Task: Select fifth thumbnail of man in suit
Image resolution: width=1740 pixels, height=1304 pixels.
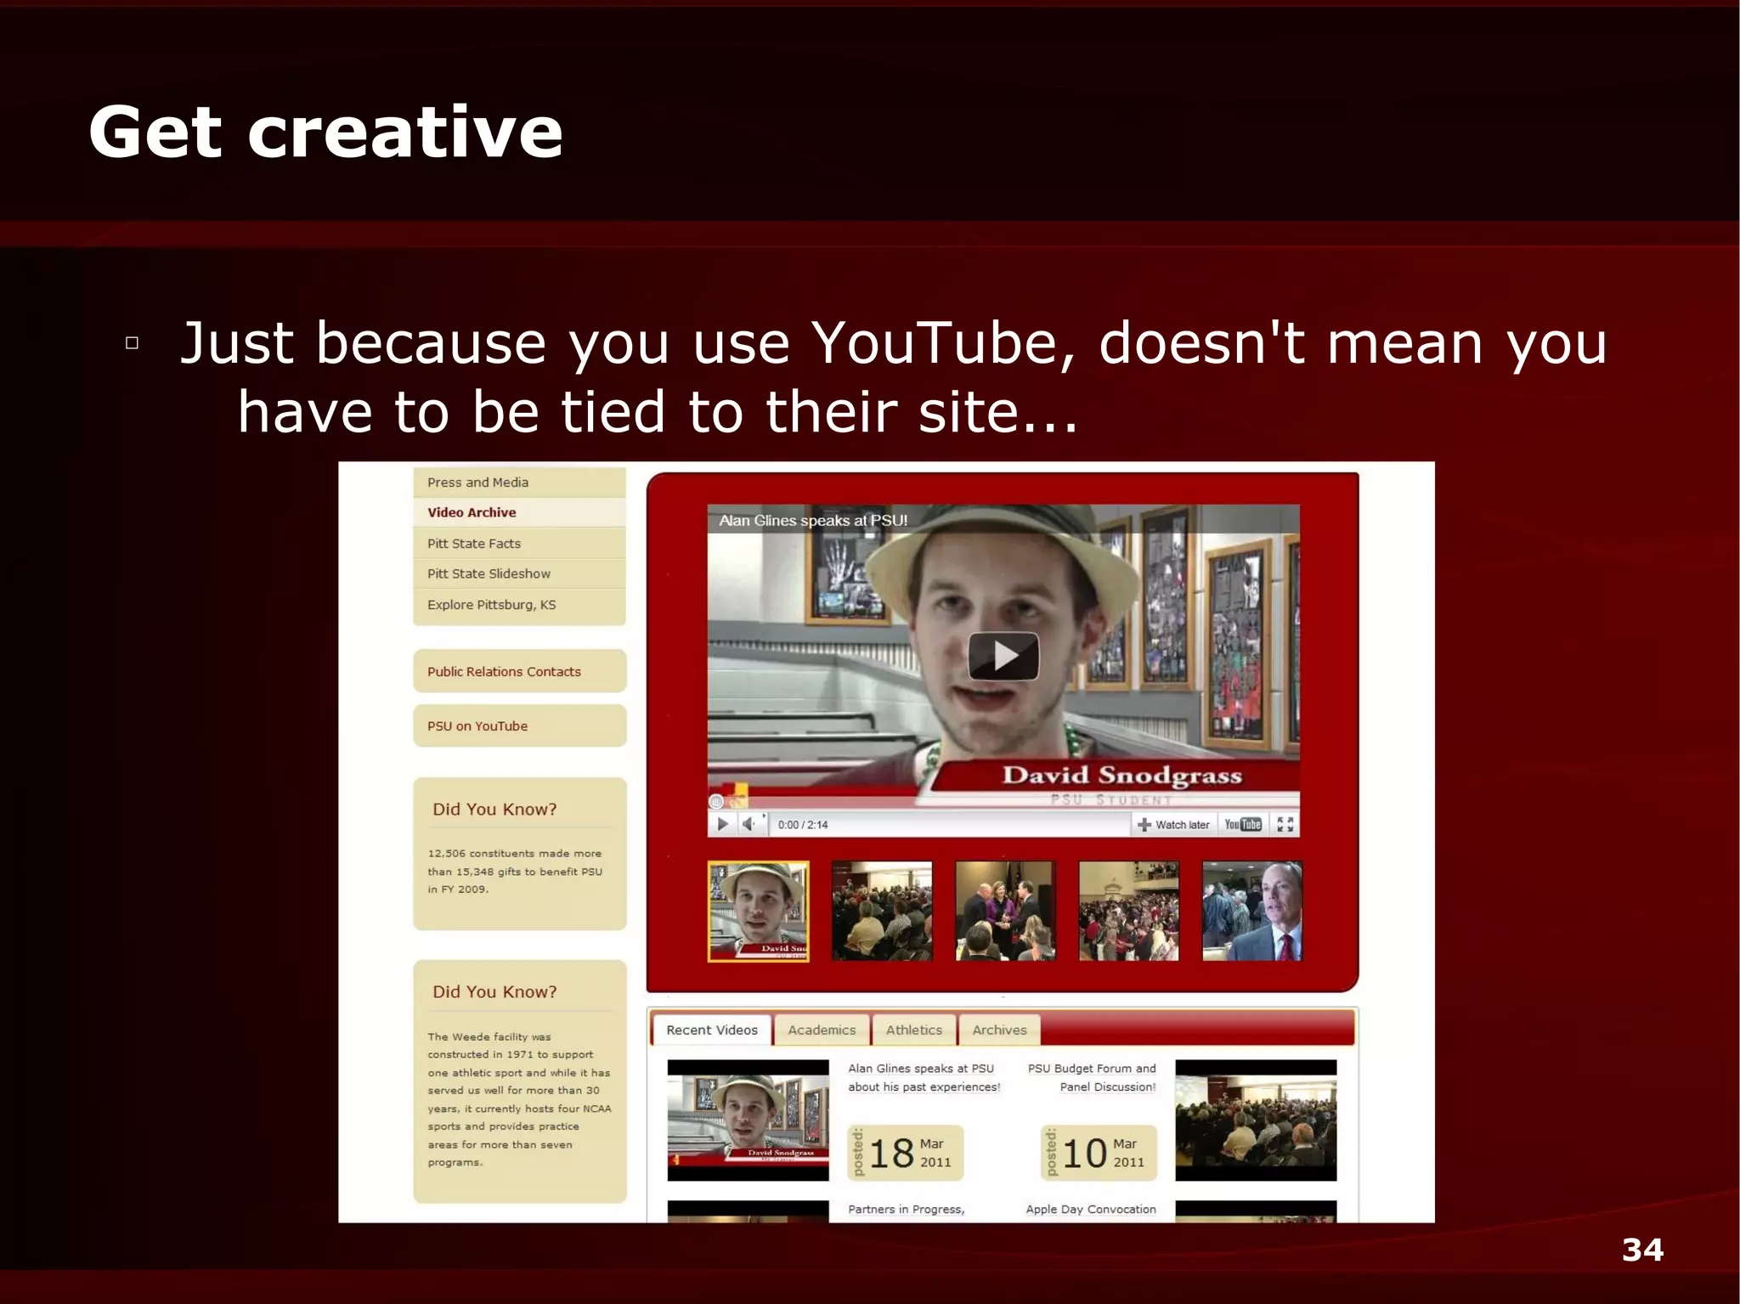Action: (1252, 912)
